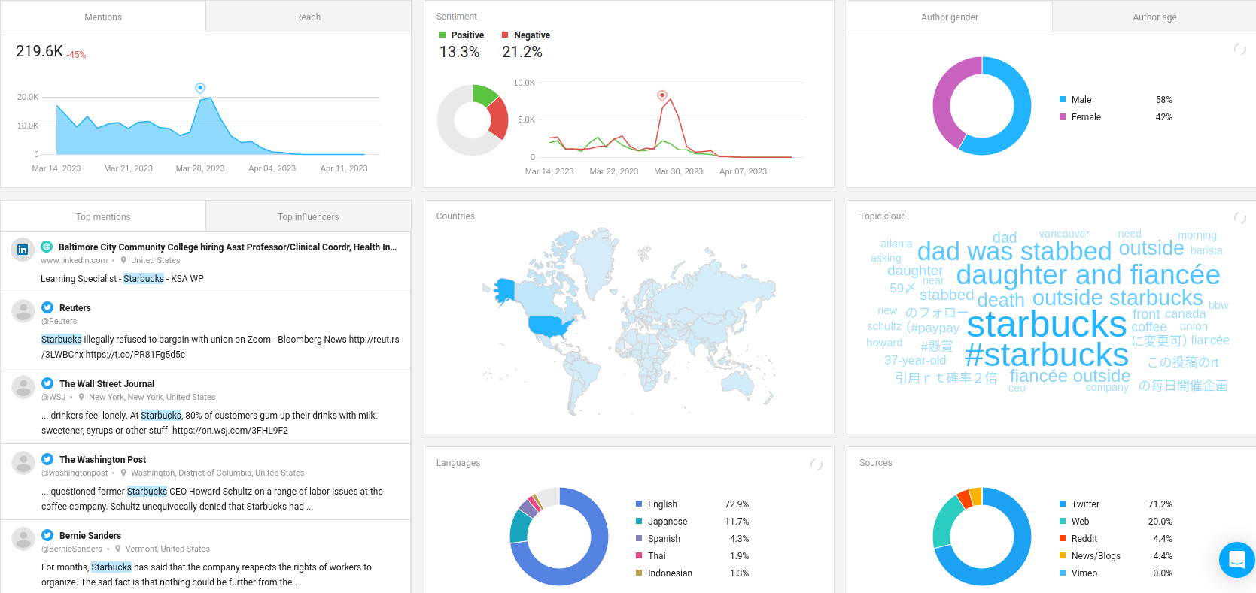Open the Author gender tab
This screenshot has width=1256, height=593.
click(950, 17)
